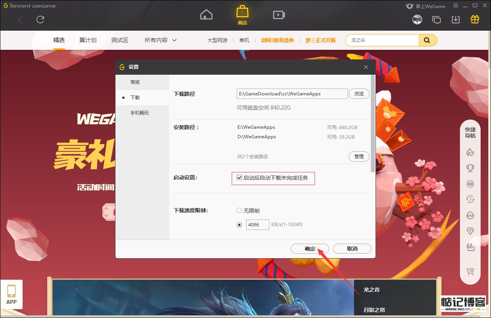Viewport: 491px width, 318px height.
Task: Open the 梦三正式开服 link
Action: click(x=321, y=40)
